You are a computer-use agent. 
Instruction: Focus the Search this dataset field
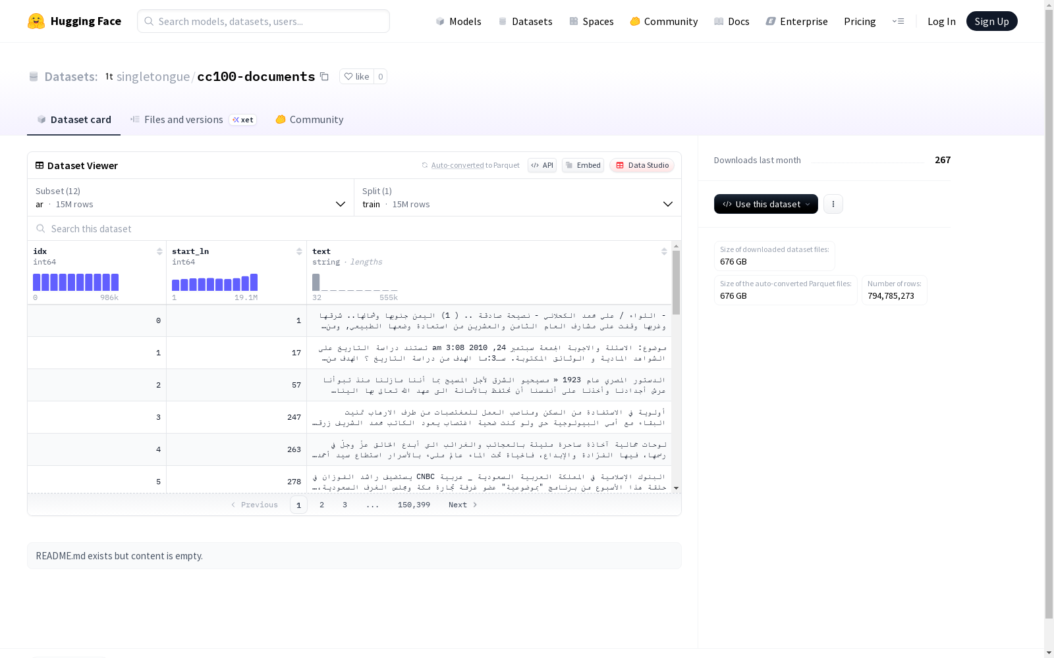pos(354,228)
